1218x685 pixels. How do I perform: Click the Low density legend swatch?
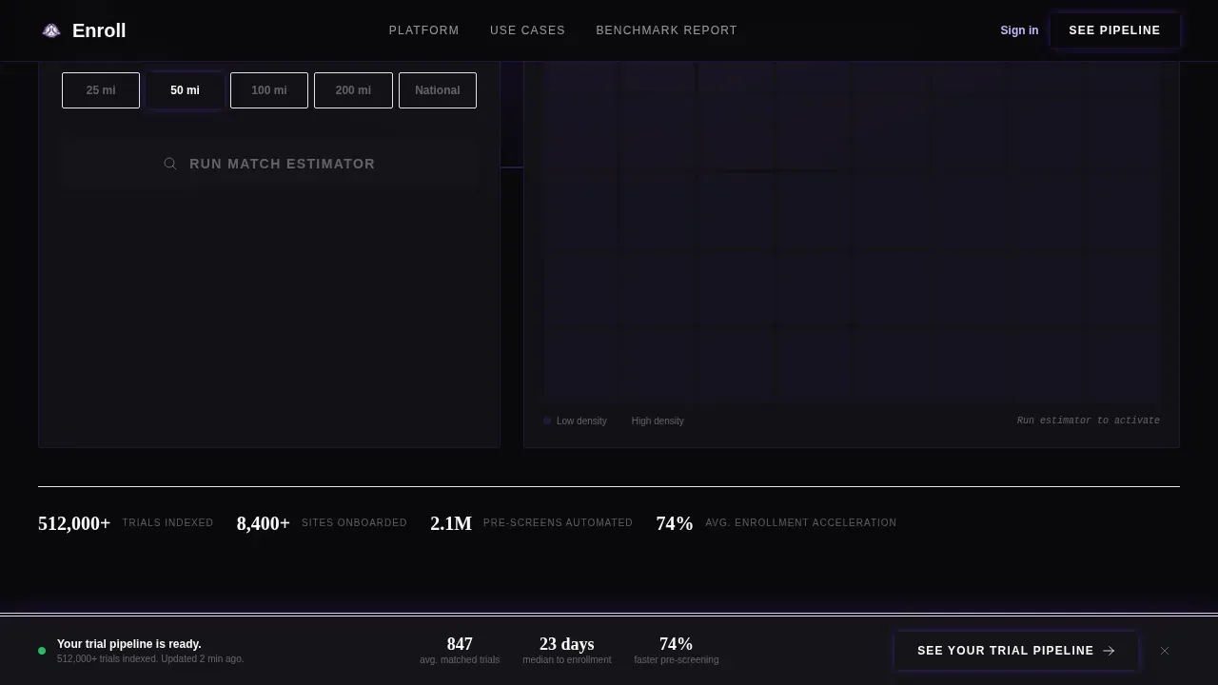pyautogui.click(x=547, y=421)
